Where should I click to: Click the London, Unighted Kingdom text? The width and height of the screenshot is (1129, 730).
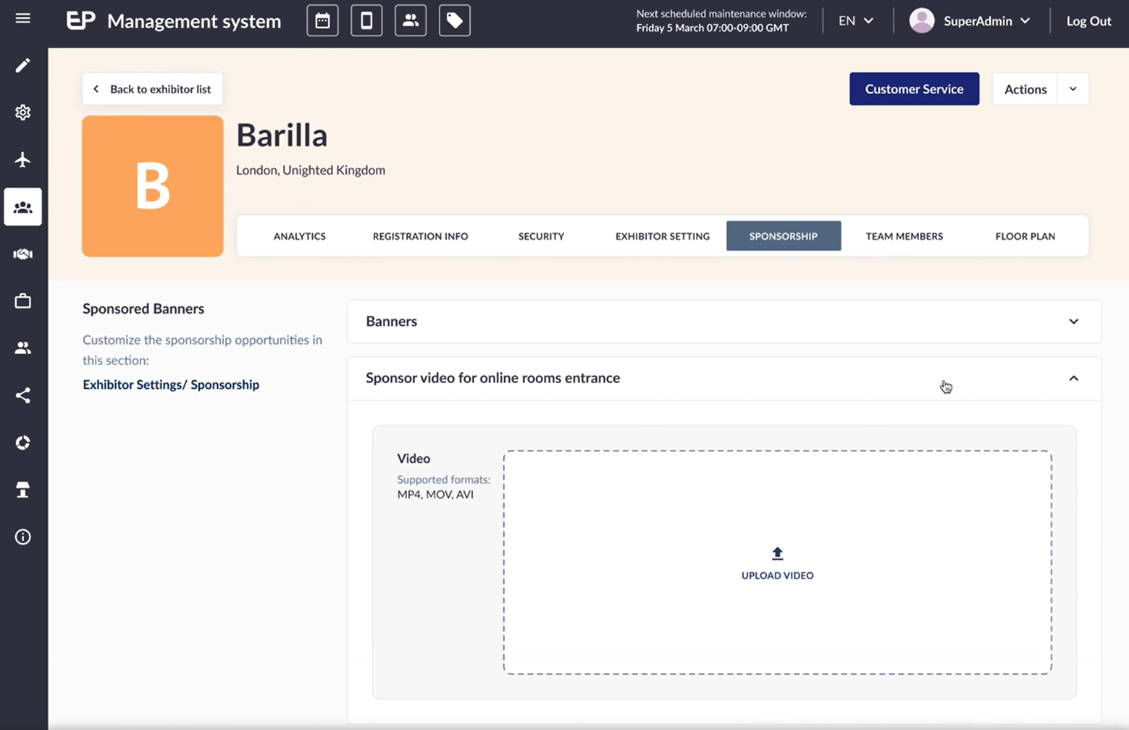311,170
